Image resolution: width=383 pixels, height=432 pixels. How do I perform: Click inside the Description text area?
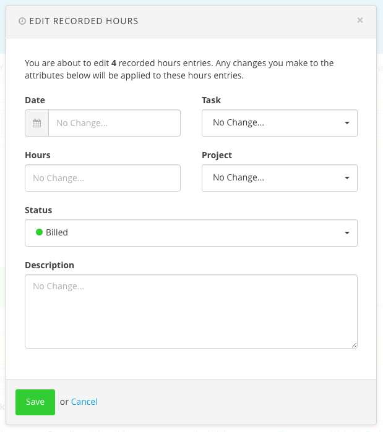191,311
